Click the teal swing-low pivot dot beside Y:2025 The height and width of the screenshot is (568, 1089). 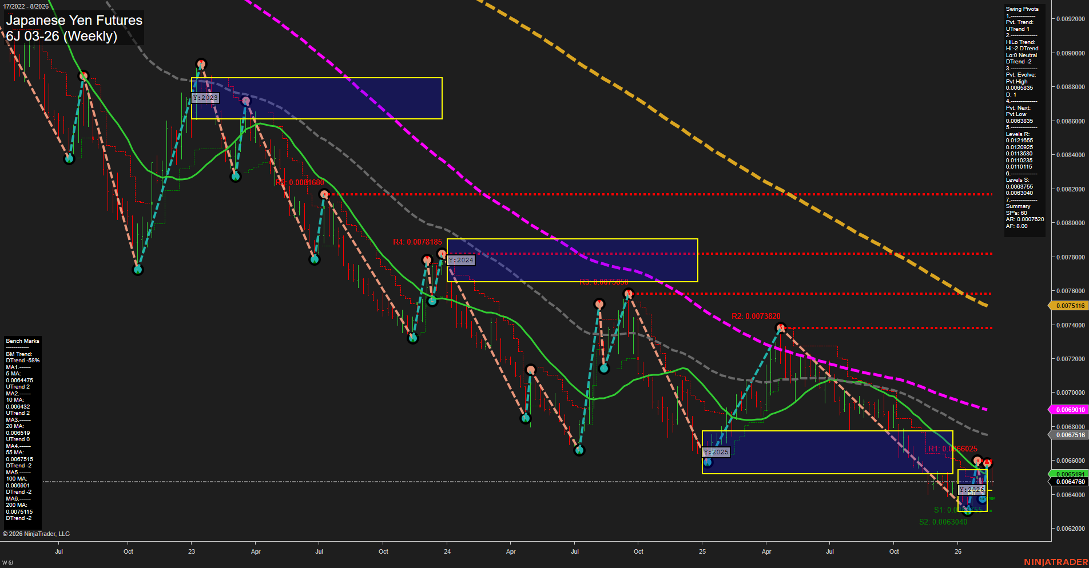(708, 463)
